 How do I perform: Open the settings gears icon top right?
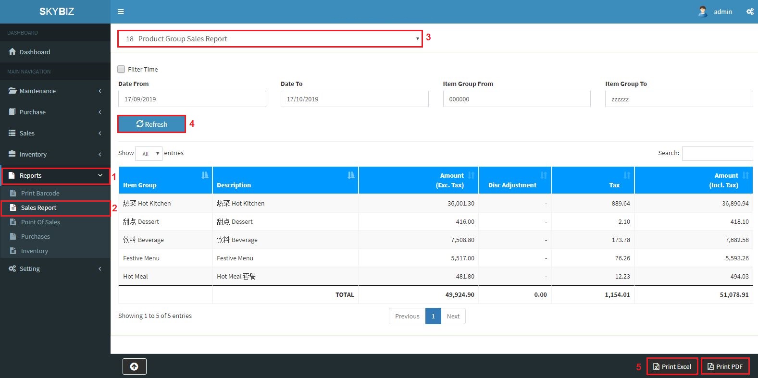[x=750, y=12]
